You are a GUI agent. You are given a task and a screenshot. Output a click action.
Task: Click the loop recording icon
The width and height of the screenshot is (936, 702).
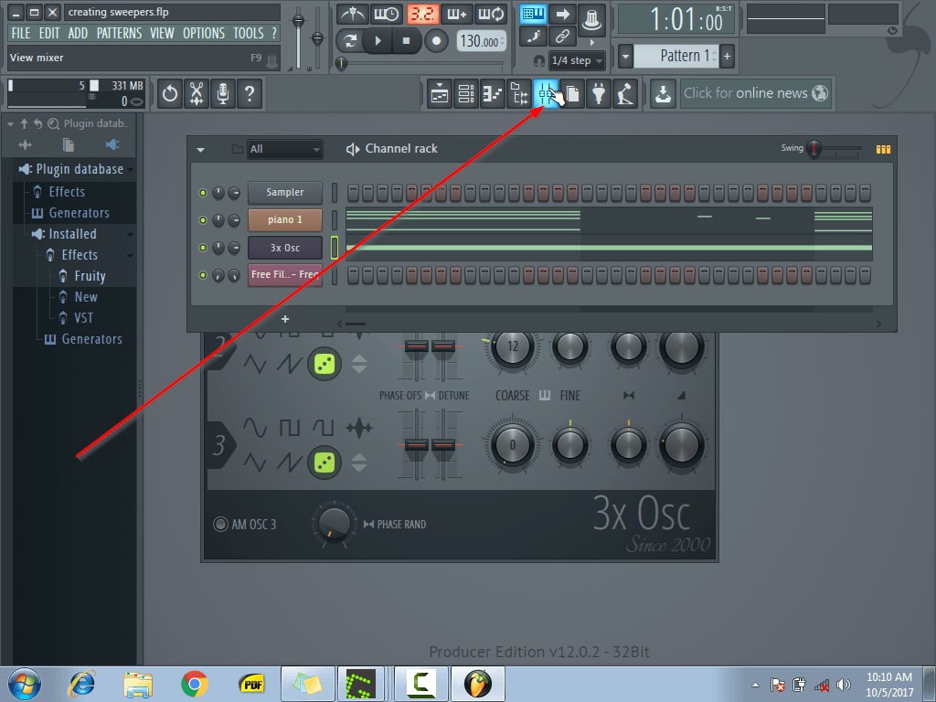492,14
